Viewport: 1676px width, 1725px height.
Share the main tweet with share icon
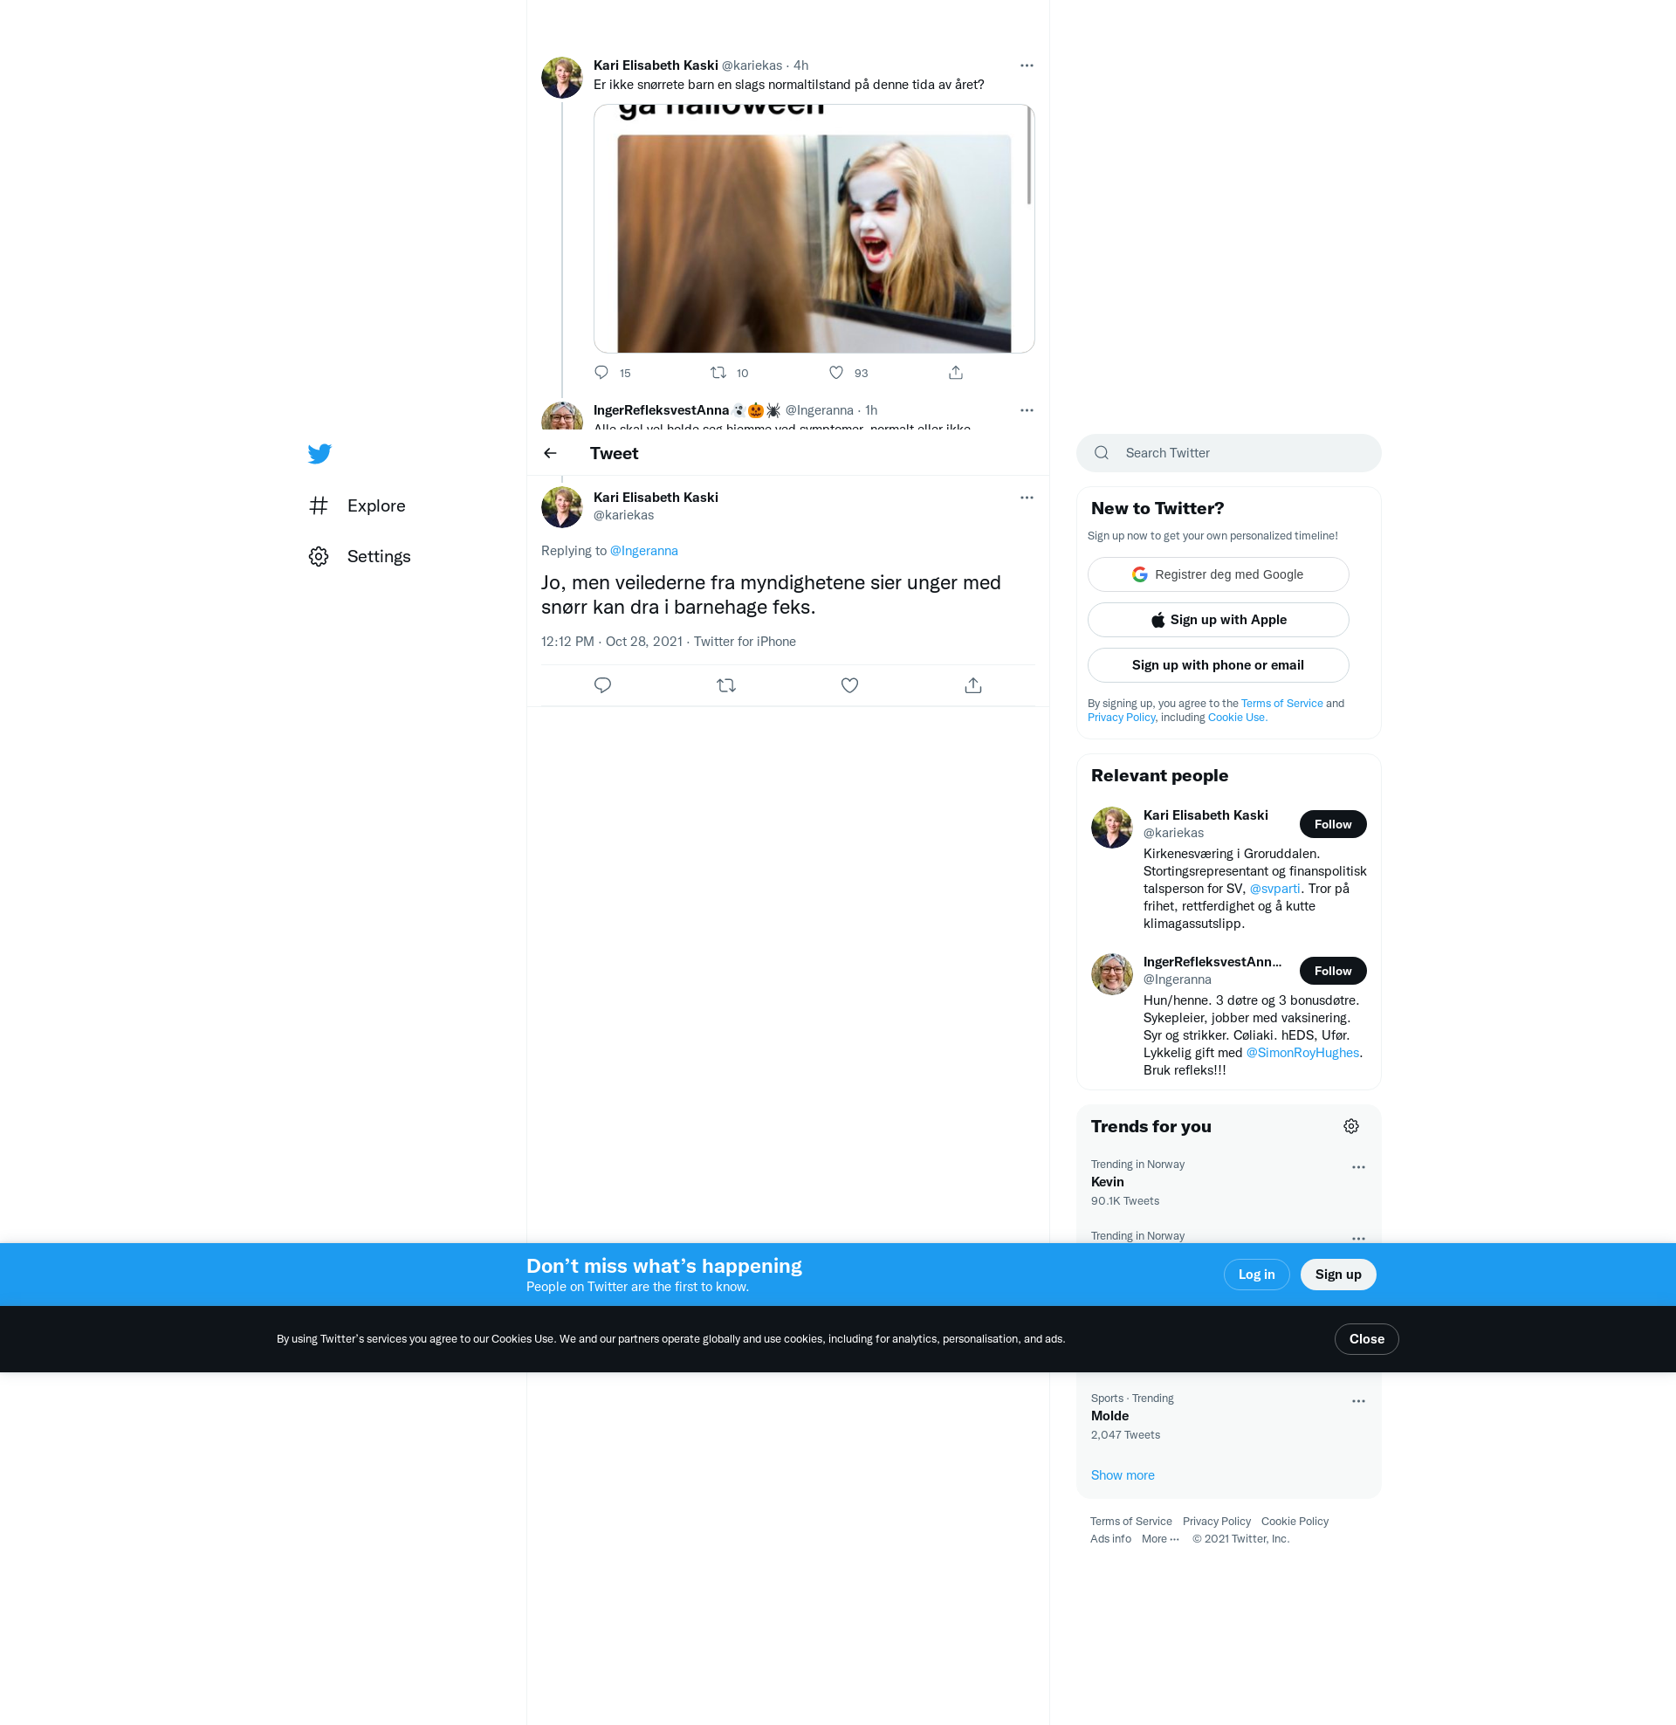(972, 685)
